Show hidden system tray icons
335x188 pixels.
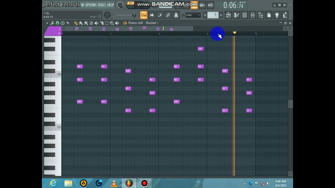(244, 184)
